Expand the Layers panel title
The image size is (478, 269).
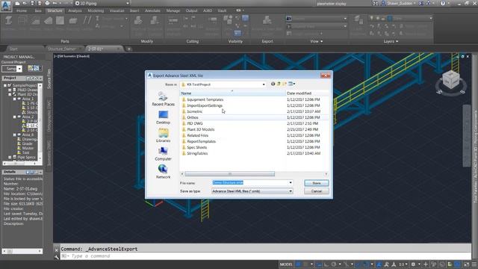tap(391, 41)
